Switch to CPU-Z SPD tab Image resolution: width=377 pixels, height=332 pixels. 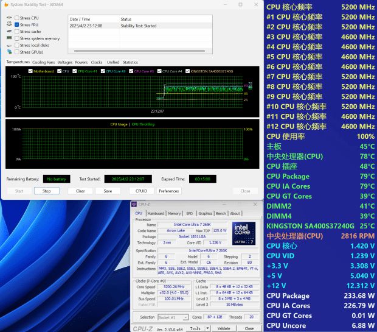tap(190, 213)
